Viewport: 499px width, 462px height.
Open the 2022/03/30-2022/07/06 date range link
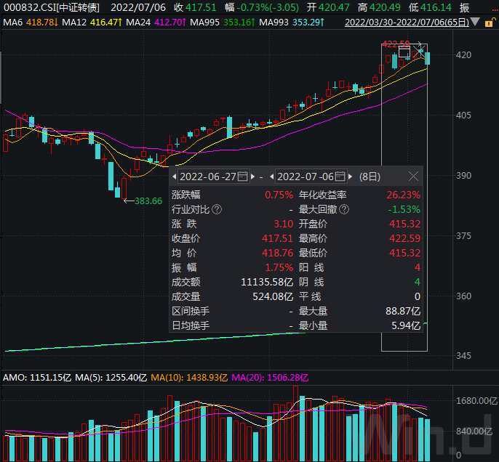click(407, 23)
